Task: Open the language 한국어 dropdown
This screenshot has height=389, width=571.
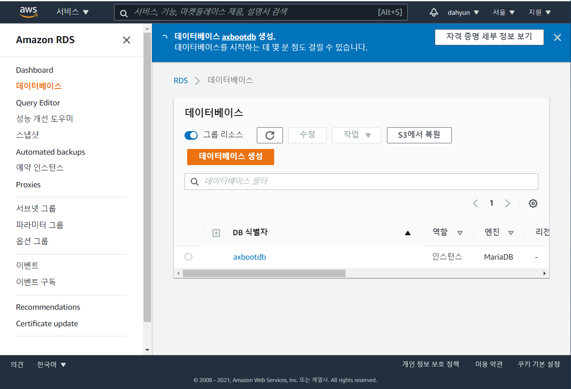Action: tap(52, 365)
